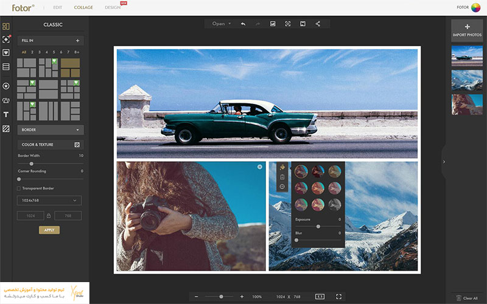Click Clear All button
Screen dimensions: 487x304
coord(467,298)
